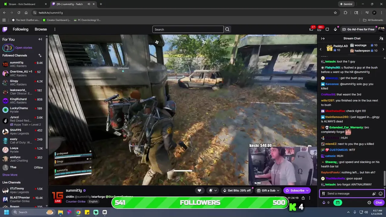Open All Bookmarks folder
This screenshot has height=217, width=386.
pos(373,20)
